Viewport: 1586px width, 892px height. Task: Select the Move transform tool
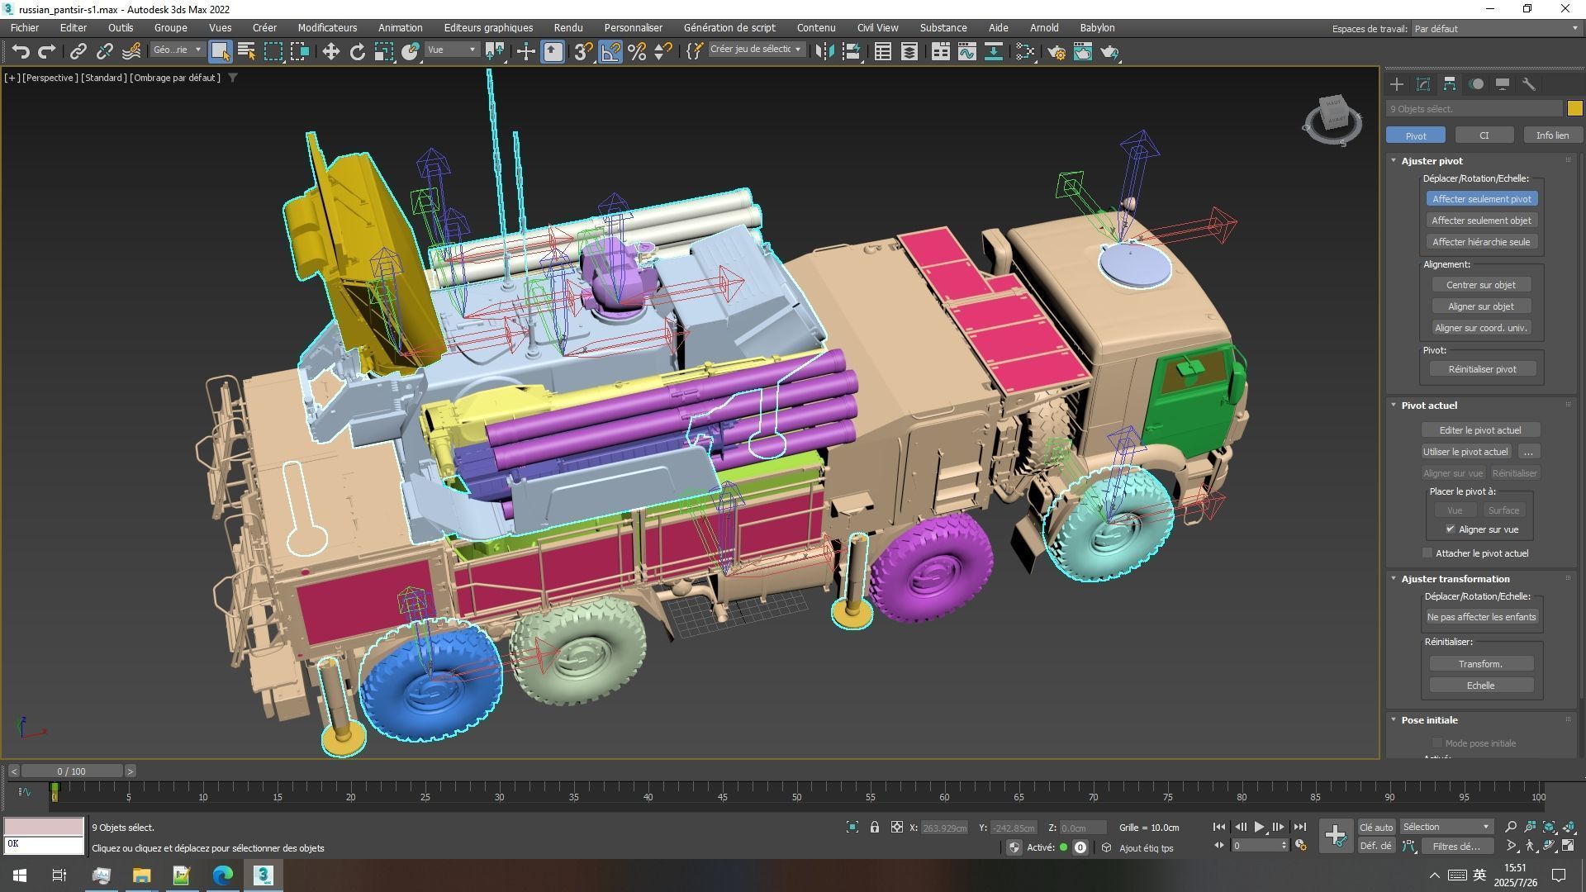click(x=330, y=51)
